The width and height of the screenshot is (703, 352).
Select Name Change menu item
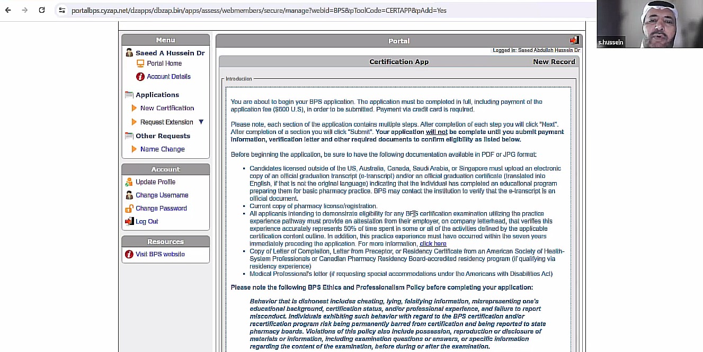tap(162, 149)
